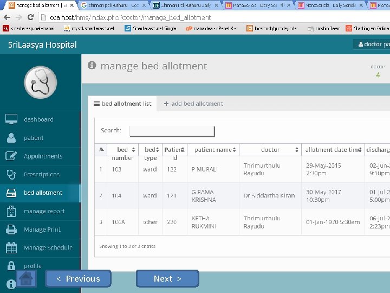Close the manage bed allotment browser tab
The image size is (390, 293).
click(72, 5)
